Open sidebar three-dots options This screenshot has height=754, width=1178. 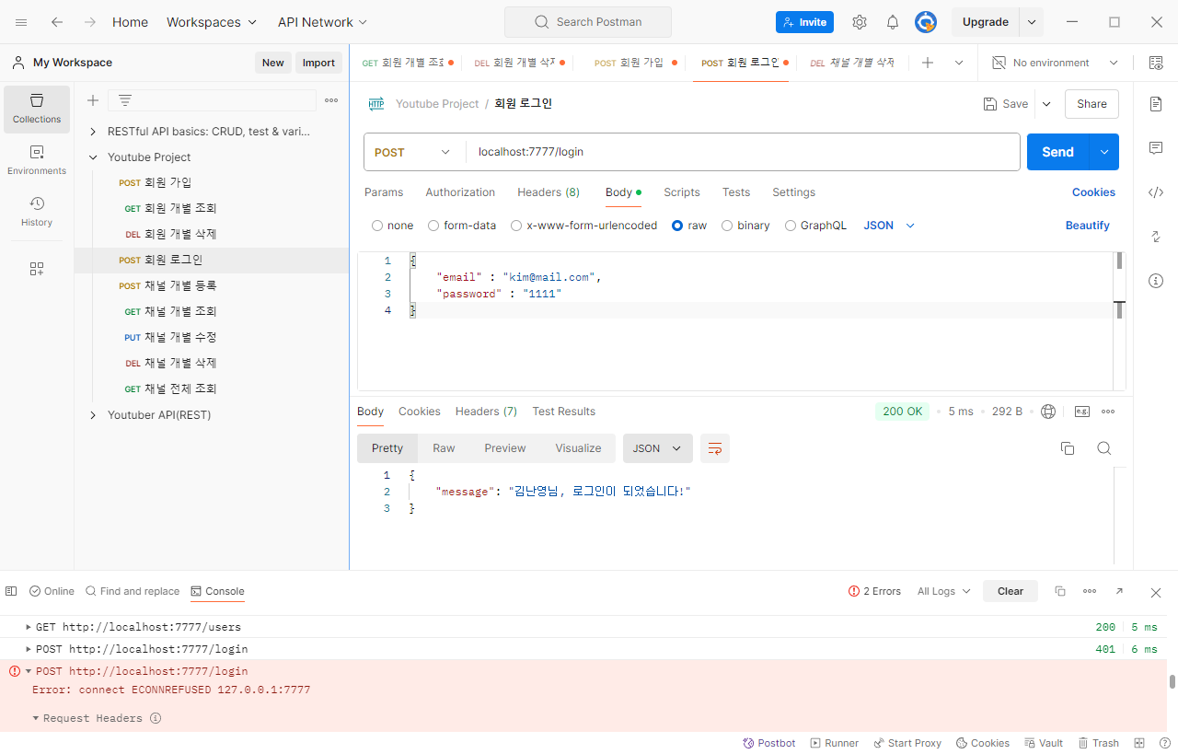click(x=331, y=100)
